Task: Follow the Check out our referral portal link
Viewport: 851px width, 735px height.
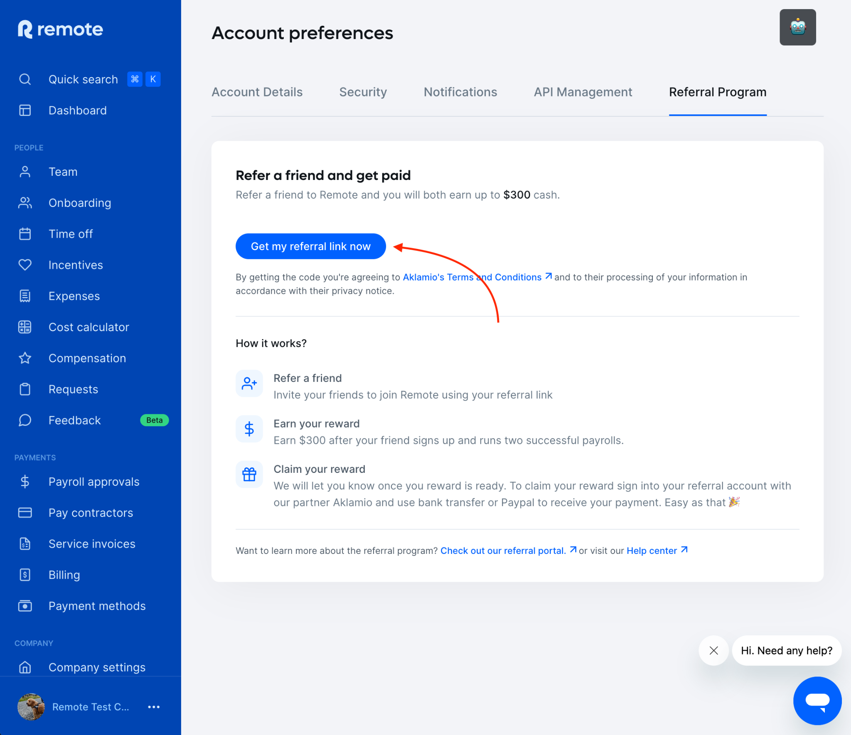Action: pyautogui.click(x=503, y=551)
